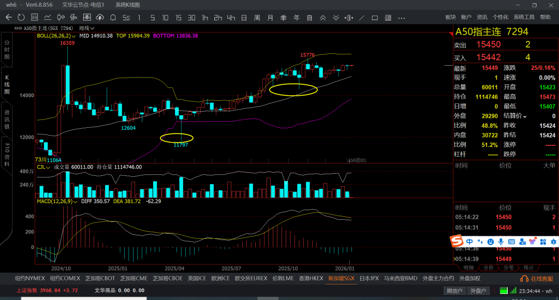Screen dimensions: 559x300
Task: Switch to 纽约COMEX exchange tab
Action: coord(65,278)
